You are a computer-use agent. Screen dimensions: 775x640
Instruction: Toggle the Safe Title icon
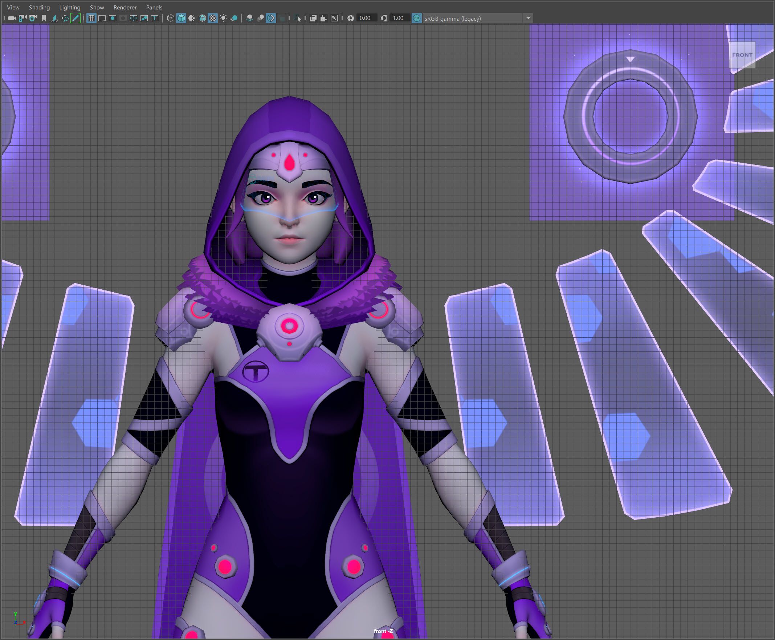click(x=155, y=18)
